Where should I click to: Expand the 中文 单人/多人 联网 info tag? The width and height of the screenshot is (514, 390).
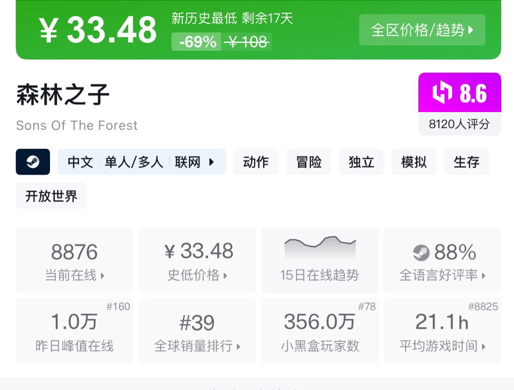tap(142, 162)
